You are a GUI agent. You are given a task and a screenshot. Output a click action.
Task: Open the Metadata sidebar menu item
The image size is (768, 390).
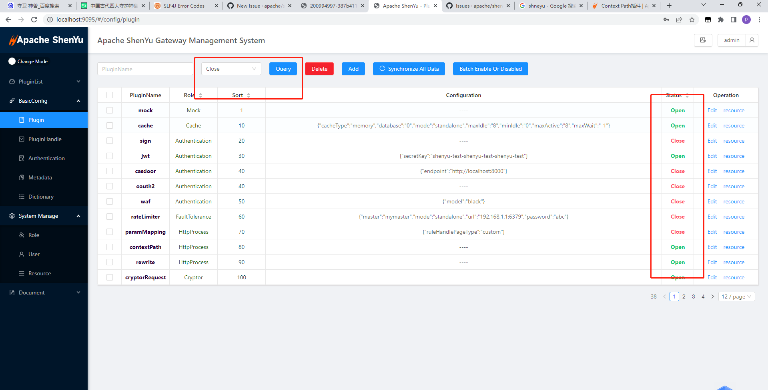click(x=44, y=177)
